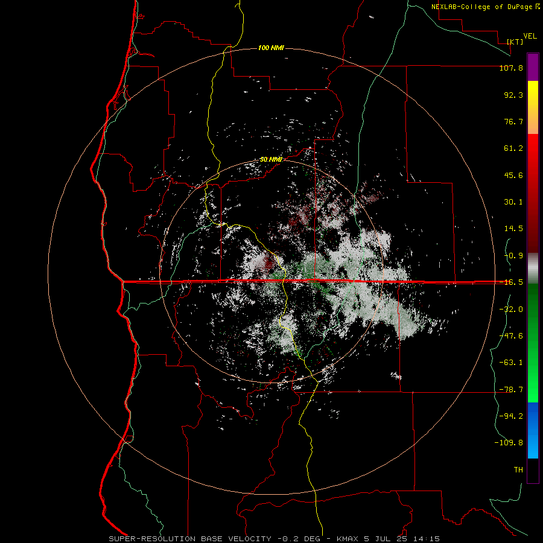The height and width of the screenshot is (543, 543).
Task: Click the 50 NMI range ring label
Action: (271, 160)
